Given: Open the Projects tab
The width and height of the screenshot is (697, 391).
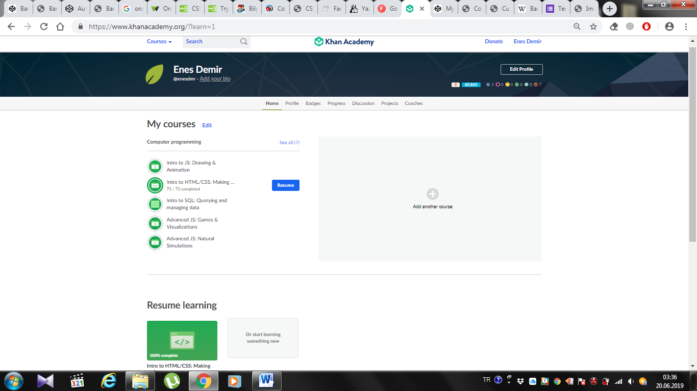Looking at the screenshot, I should (389, 103).
